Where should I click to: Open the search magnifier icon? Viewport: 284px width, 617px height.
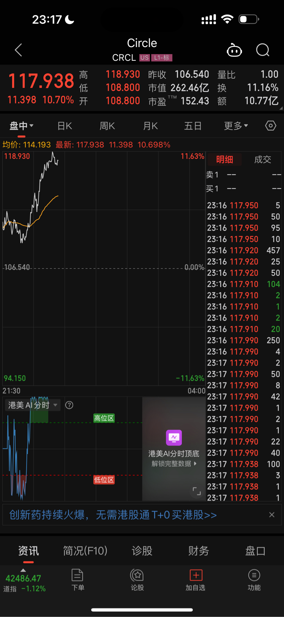(263, 50)
